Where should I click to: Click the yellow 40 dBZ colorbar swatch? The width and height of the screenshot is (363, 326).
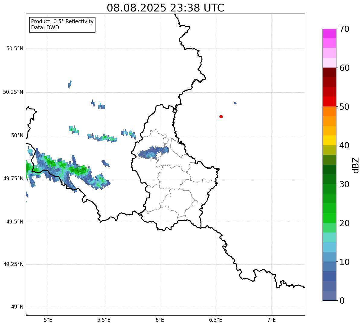(329, 140)
